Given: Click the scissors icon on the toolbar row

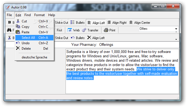Looking at the screenshot, I should tap(9, 38).
